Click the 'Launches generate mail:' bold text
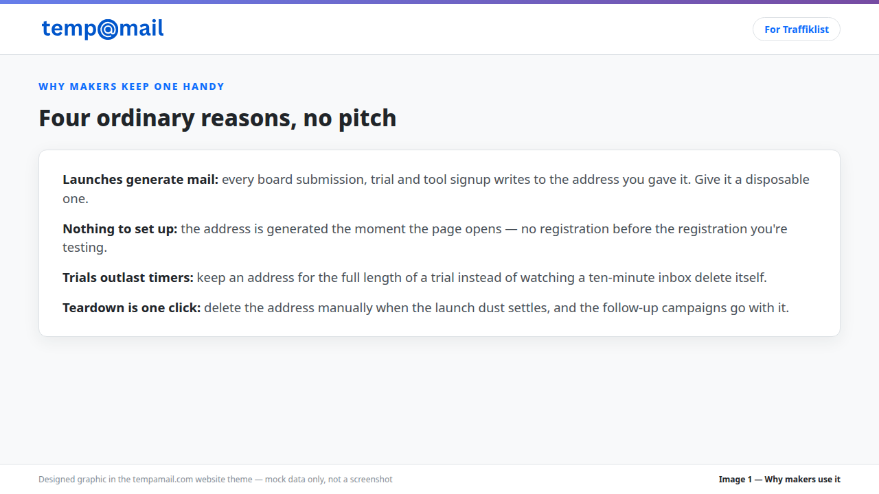 pyautogui.click(x=141, y=180)
